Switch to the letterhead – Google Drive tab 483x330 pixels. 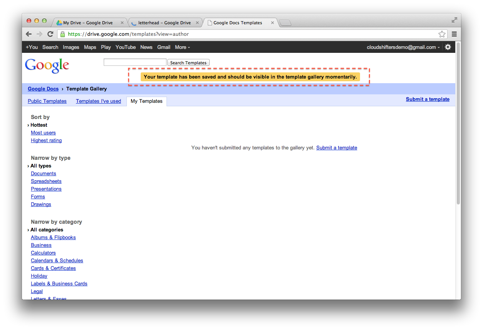(x=165, y=23)
